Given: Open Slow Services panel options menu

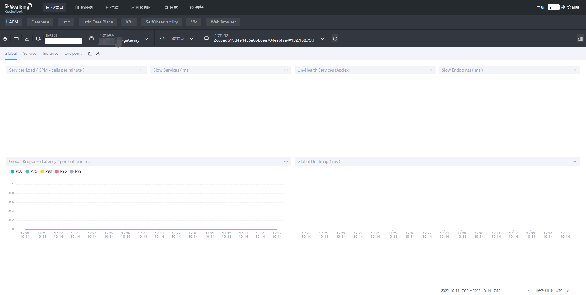Looking at the screenshot, I should [286, 70].
